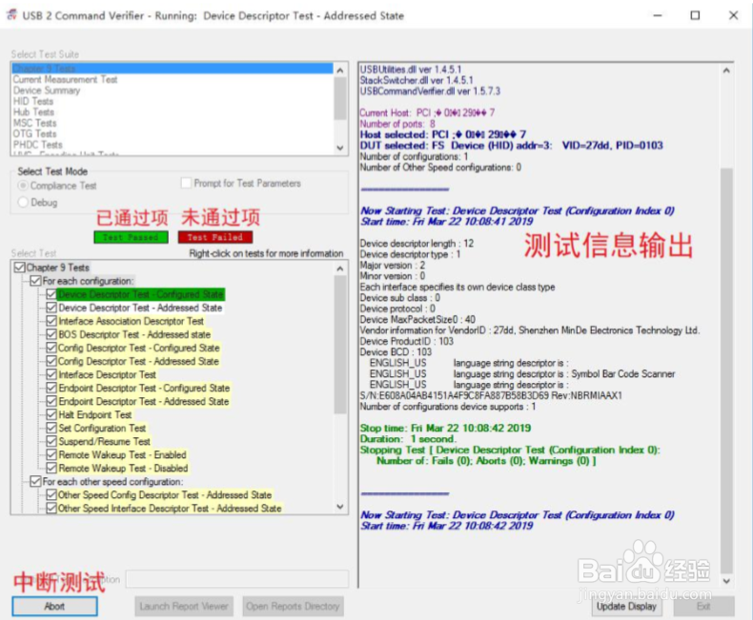Click Update Display button
The height and width of the screenshot is (620, 753).
point(626,606)
